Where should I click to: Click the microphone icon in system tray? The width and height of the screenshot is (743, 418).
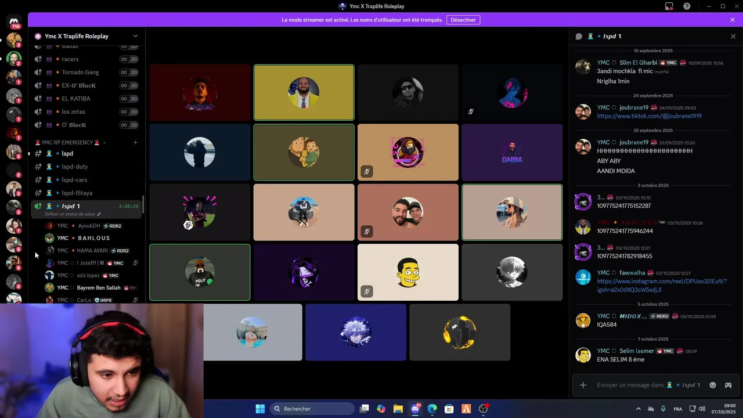(663, 409)
